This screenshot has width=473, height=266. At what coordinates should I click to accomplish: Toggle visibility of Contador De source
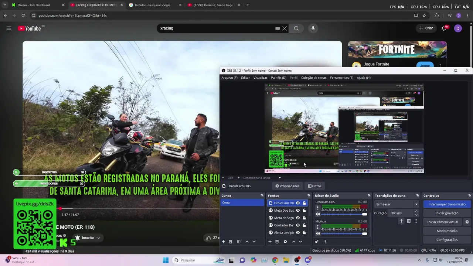click(298, 225)
